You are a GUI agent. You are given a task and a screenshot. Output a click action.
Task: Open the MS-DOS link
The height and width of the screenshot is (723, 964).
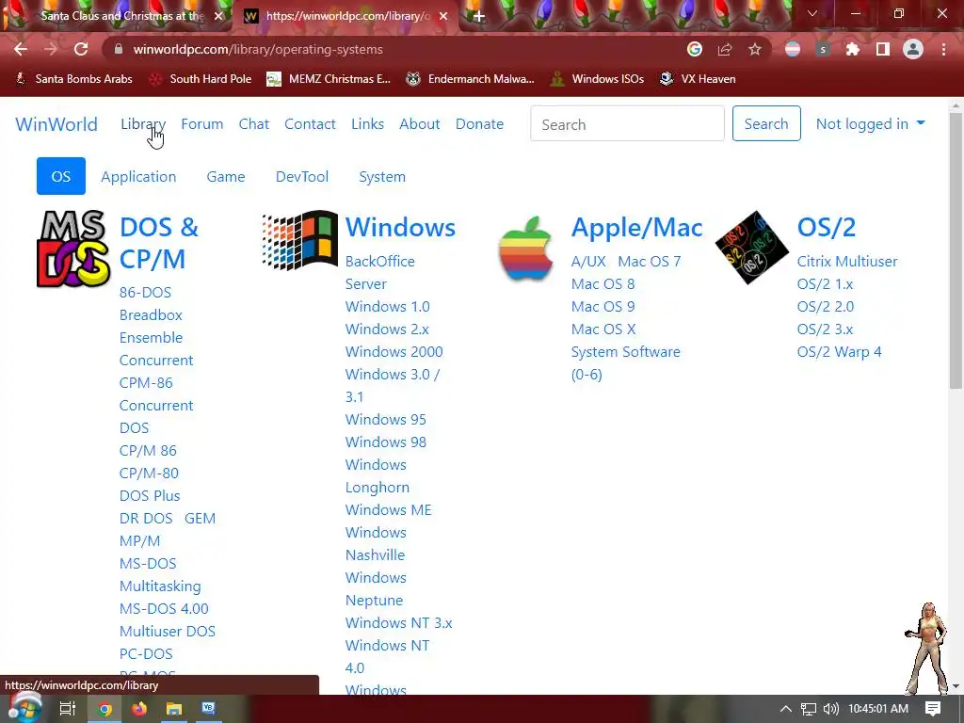click(148, 563)
